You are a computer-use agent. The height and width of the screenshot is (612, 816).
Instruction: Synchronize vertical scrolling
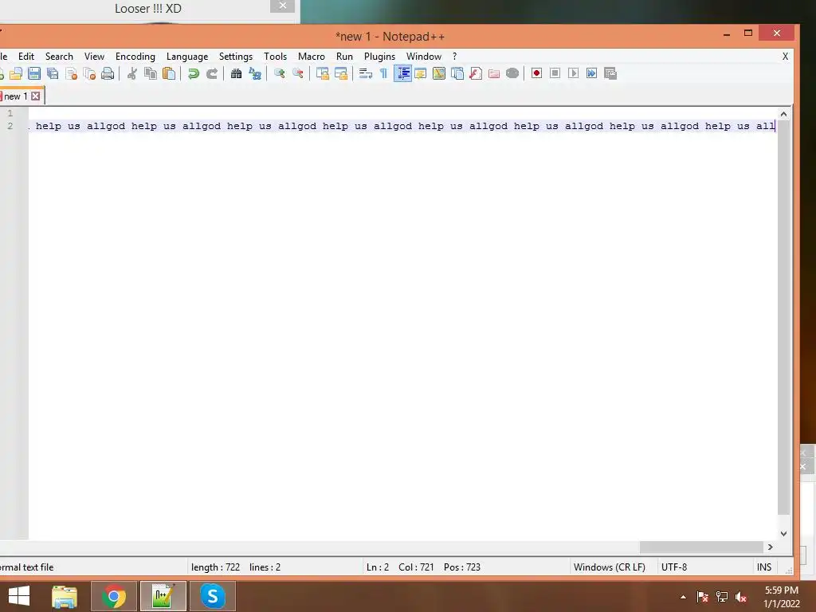pyautogui.click(x=322, y=73)
